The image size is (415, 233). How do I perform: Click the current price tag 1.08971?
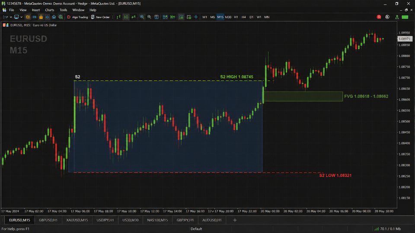[405, 39]
